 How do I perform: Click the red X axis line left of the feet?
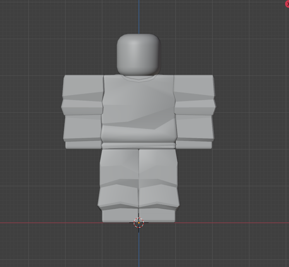58,223
